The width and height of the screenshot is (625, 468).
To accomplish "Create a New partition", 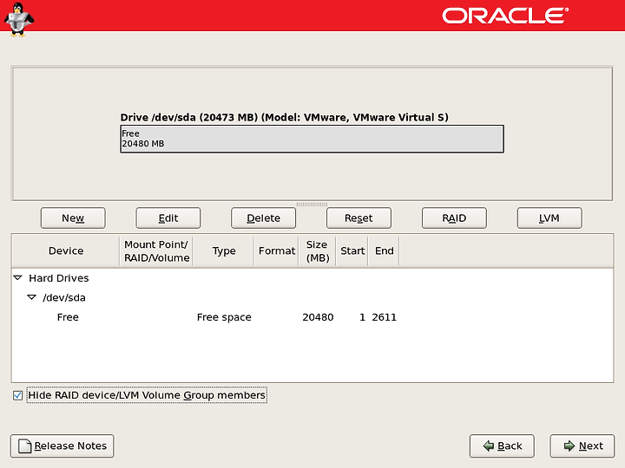I will coord(73,218).
